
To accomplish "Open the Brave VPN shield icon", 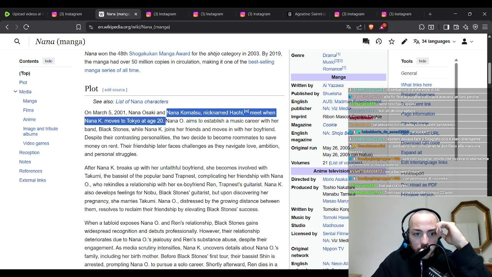I will [475, 27].
